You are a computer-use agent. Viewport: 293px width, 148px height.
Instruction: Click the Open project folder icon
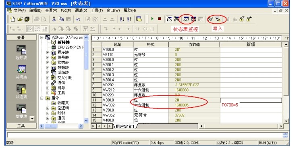point(20,19)
